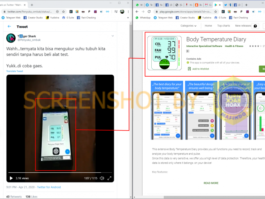Open G Suite bookmark in Twitter window
Image resolution: width=265 pixels, height=199 pixels.
click(68, 18)
